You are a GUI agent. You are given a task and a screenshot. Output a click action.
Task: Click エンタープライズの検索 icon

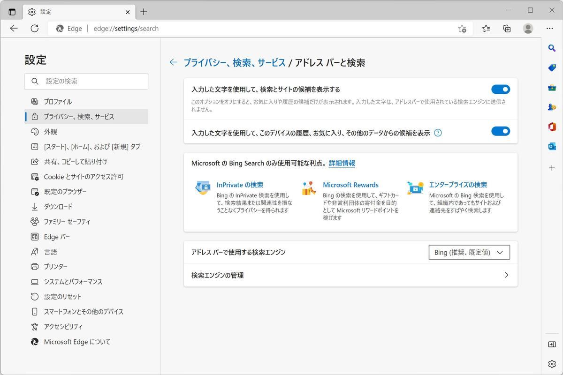416,187
